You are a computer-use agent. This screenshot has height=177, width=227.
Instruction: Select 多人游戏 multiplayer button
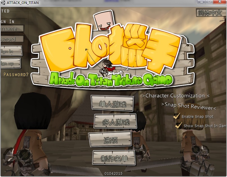[115, 122]
